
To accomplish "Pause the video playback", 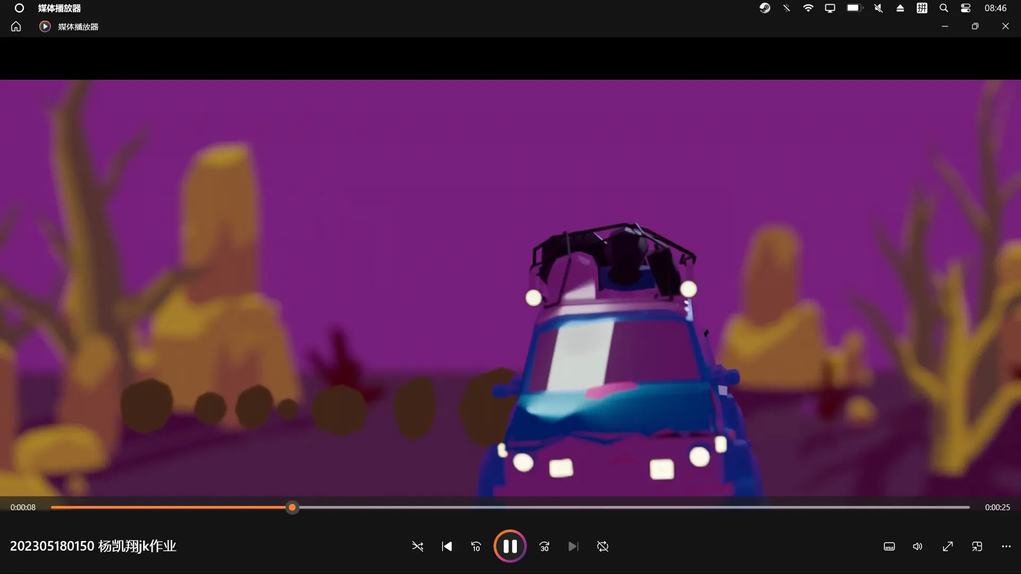I will coord(510,546).
